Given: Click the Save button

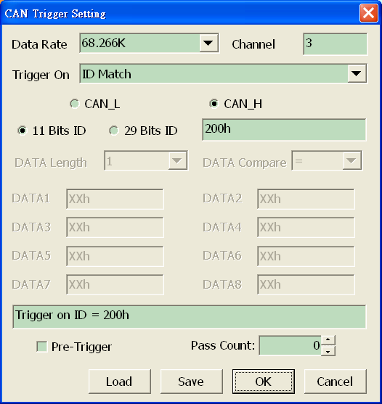Looking at the screenshot, I should (x=191, y=382).
